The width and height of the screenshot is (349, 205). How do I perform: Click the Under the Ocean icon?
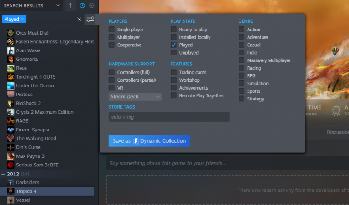[10, 86]
